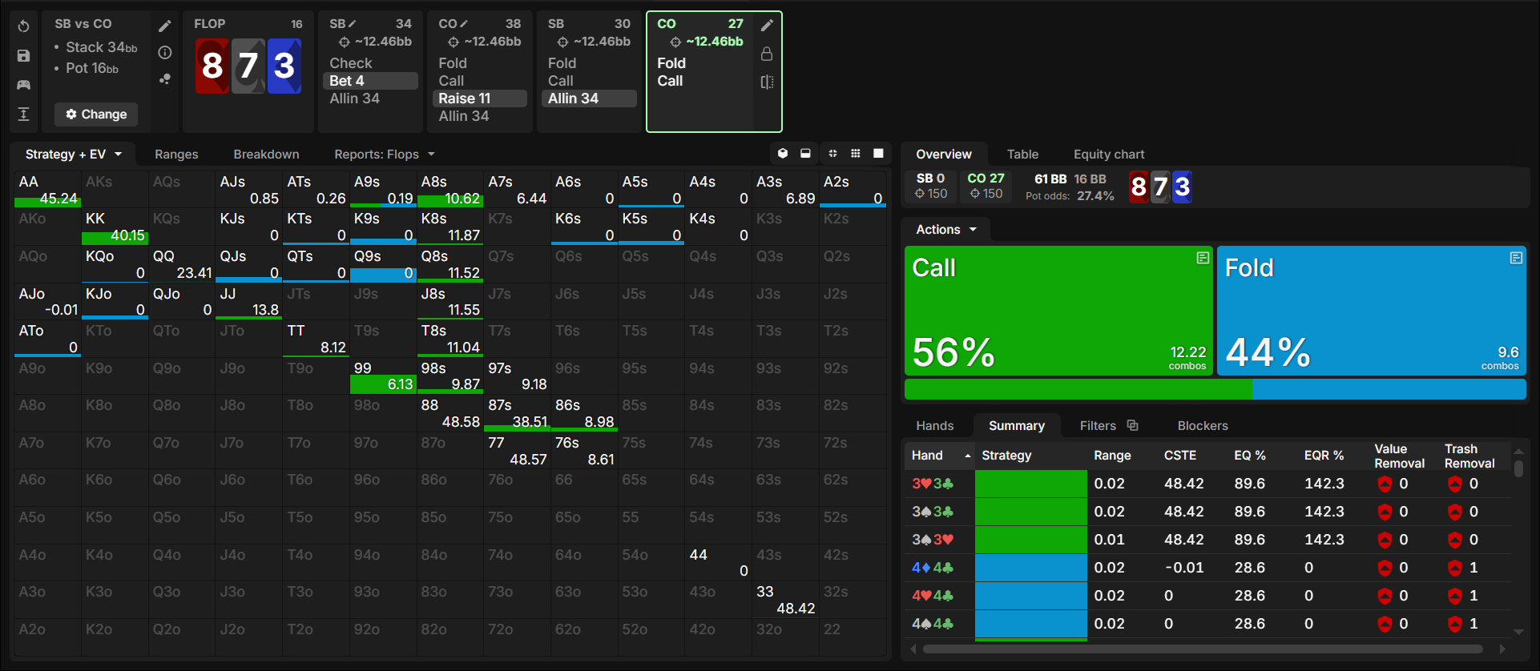
Task: Click the Change settings button
Action: point(96,115)
